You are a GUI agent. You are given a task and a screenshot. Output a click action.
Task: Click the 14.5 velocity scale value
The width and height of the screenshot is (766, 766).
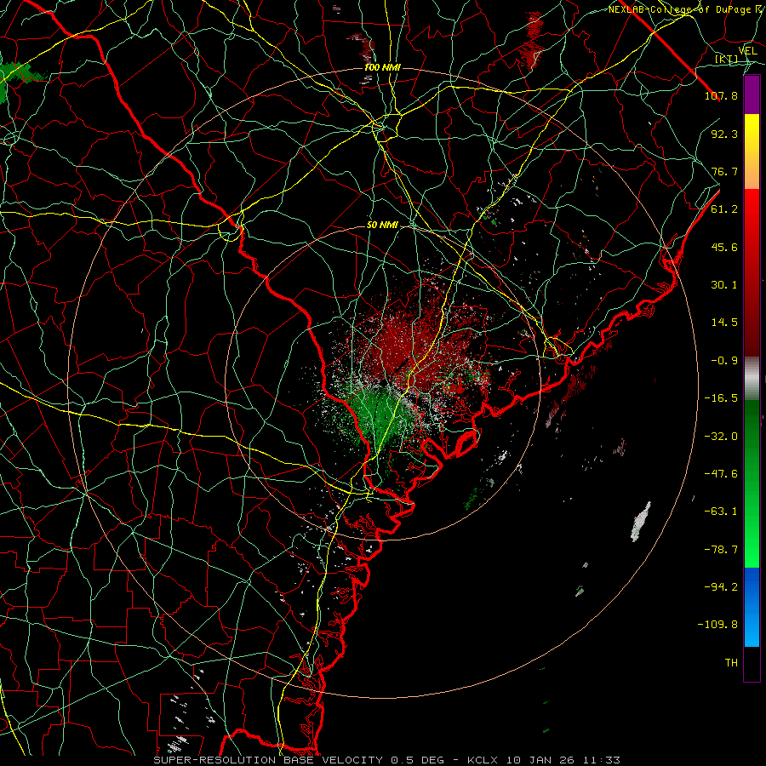coord(724,323)
